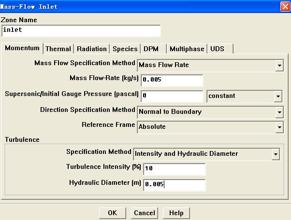Click the Turbulence Intensity input field
This screenshot has width=291, height=220.
[174, 169]
